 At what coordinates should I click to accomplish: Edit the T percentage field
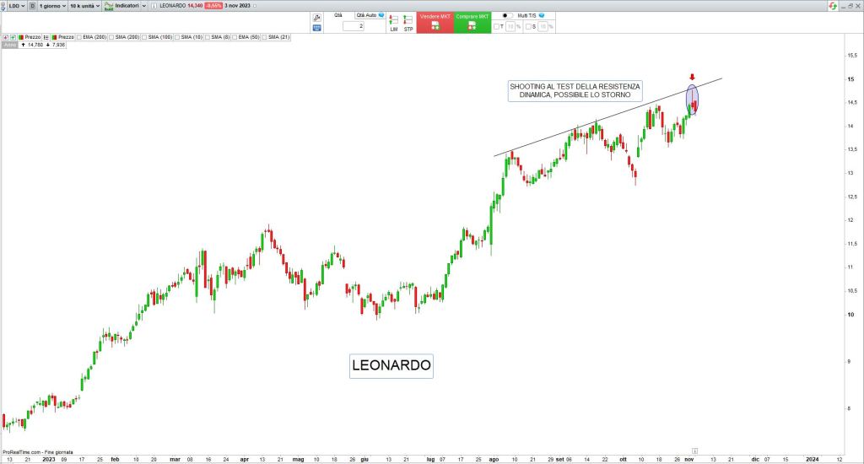coord(510,26)
